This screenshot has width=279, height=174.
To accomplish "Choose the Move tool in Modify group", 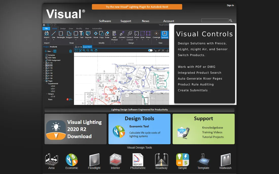I will (96, 35).
